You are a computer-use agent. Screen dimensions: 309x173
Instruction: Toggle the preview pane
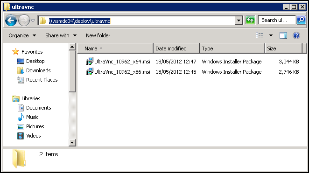click(x=283, y=35)
